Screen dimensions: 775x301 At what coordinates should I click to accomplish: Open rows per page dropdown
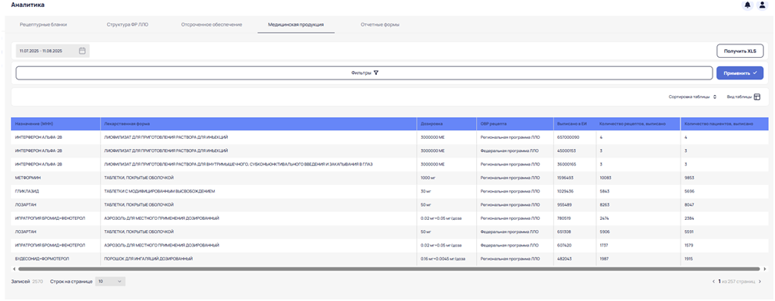(x=110, y=282)
